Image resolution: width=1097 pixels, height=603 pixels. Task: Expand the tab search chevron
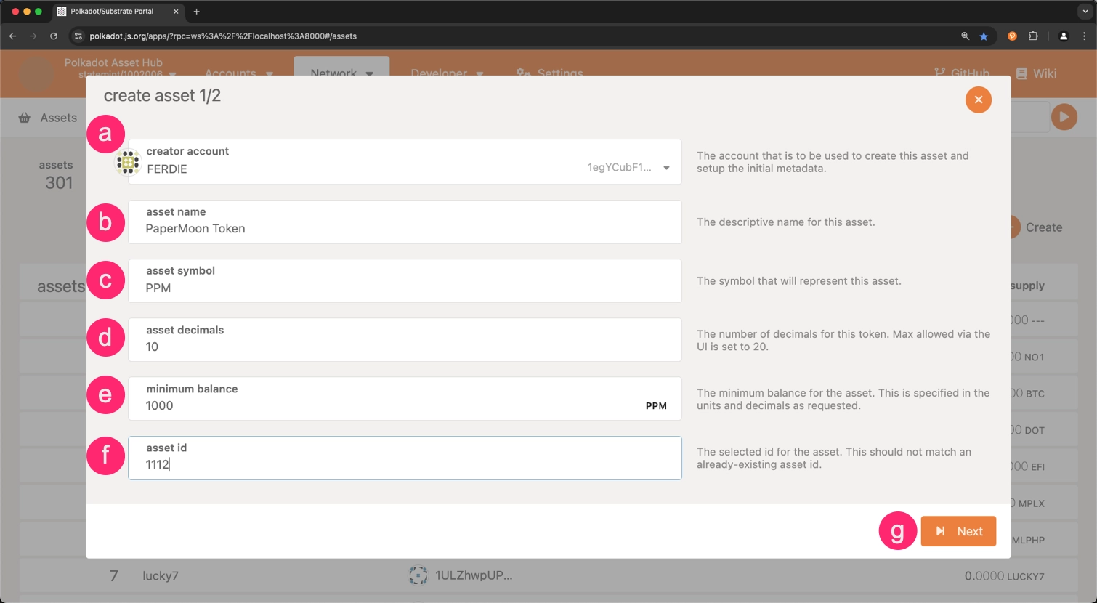(x=1084, y=12)
